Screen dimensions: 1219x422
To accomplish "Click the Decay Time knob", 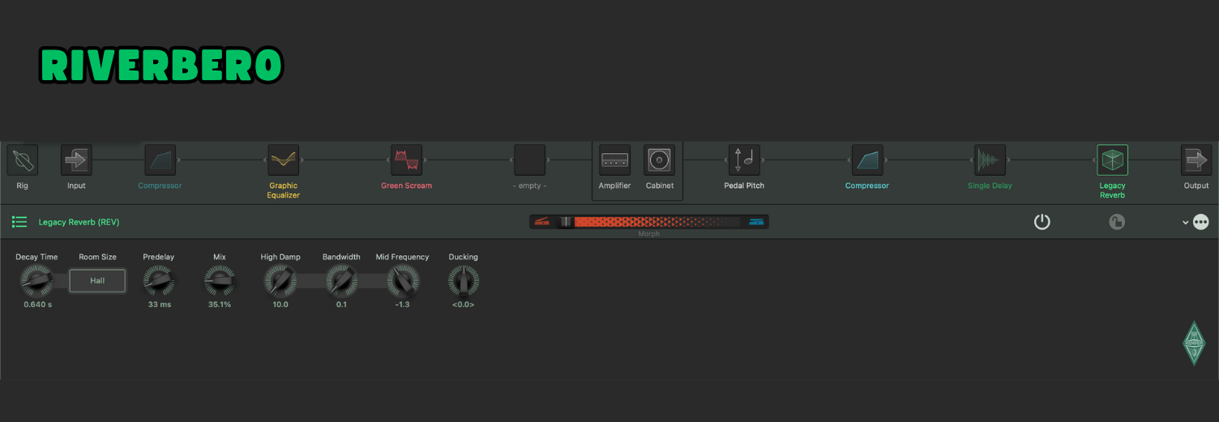I will click(36, 282).
